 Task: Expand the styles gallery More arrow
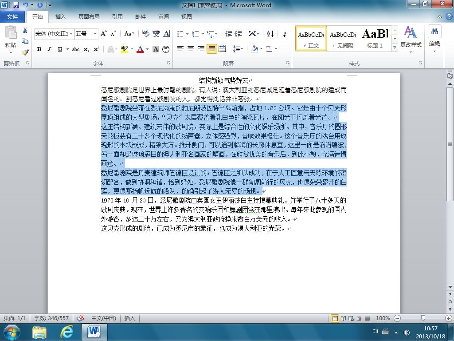[395, 47]
